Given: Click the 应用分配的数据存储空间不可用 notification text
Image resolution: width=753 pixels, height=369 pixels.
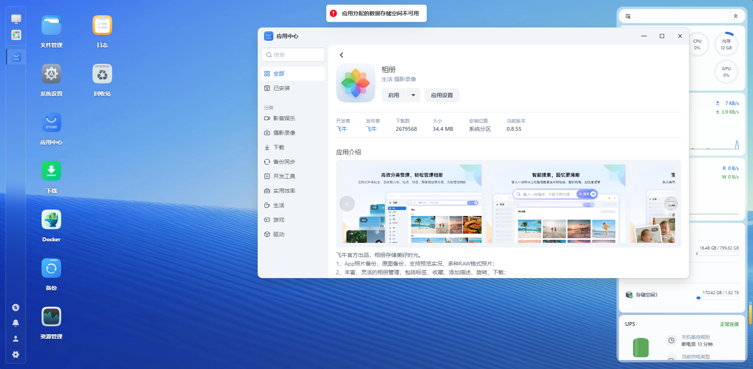Looking at the screenshot, I should (x=380, y=13).
